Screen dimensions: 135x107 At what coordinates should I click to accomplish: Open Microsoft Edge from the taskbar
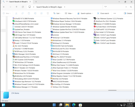coord(74,105)
